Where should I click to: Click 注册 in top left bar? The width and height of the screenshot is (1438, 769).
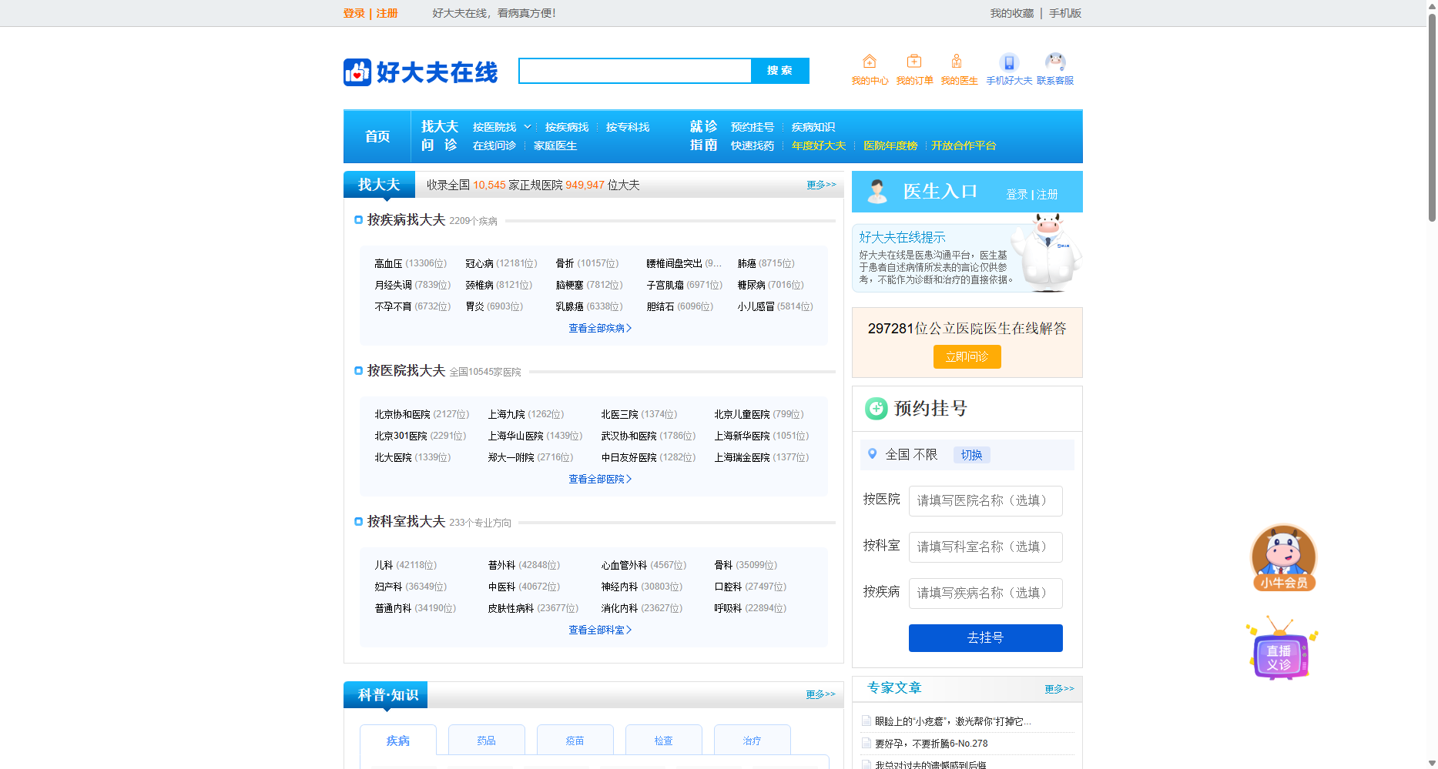tap(387, 13)
